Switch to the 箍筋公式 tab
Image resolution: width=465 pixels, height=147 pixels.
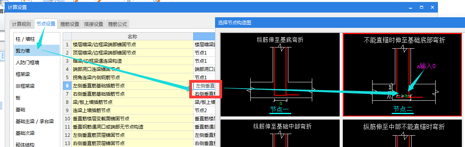click(118, 24)
